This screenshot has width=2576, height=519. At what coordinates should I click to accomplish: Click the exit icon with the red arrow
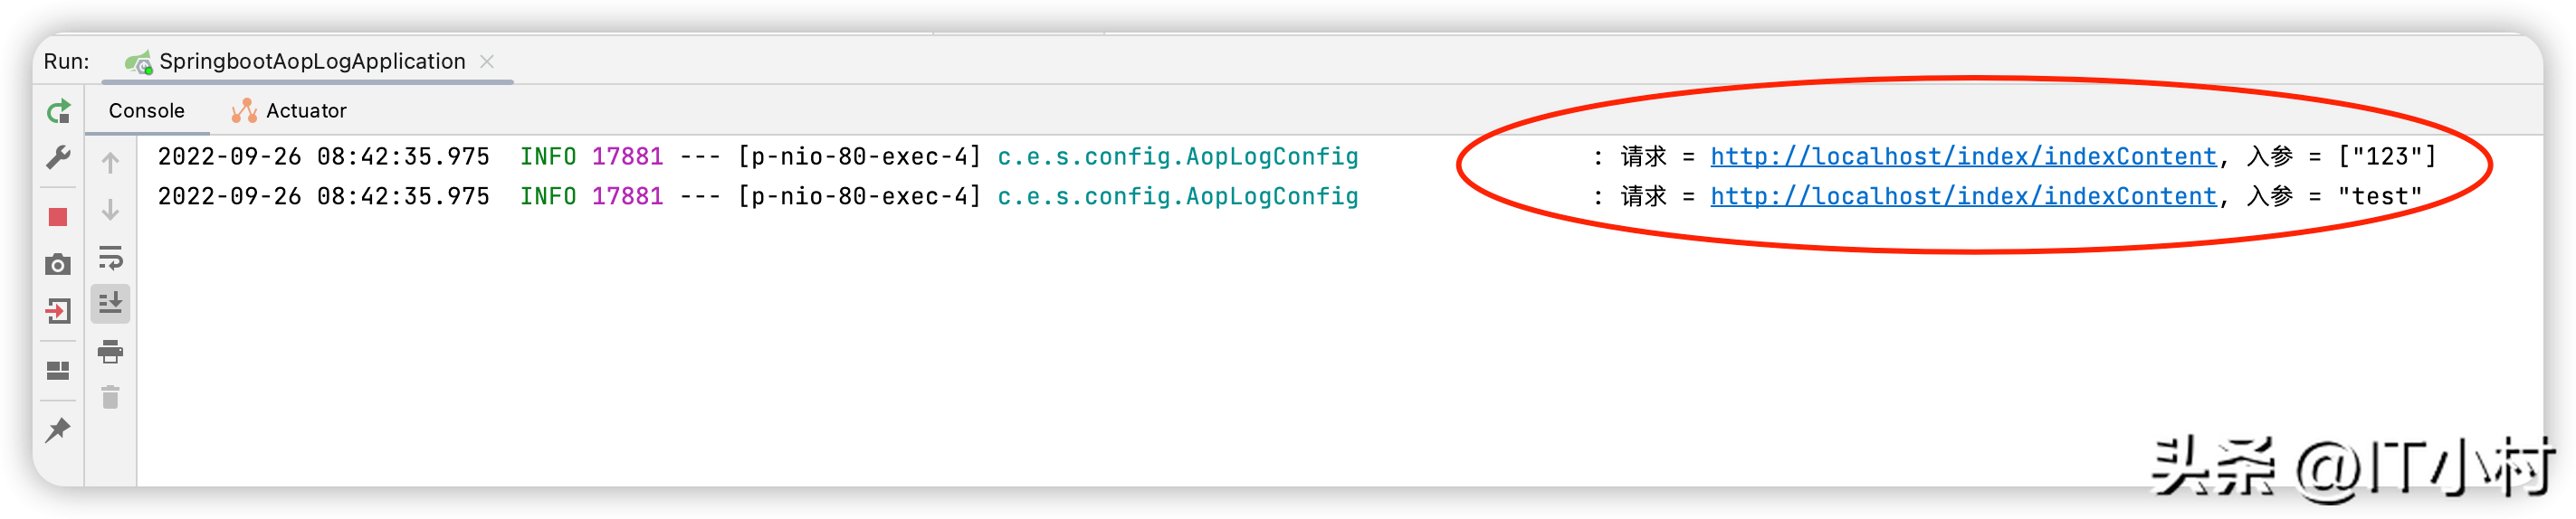(x=58, y=311)
